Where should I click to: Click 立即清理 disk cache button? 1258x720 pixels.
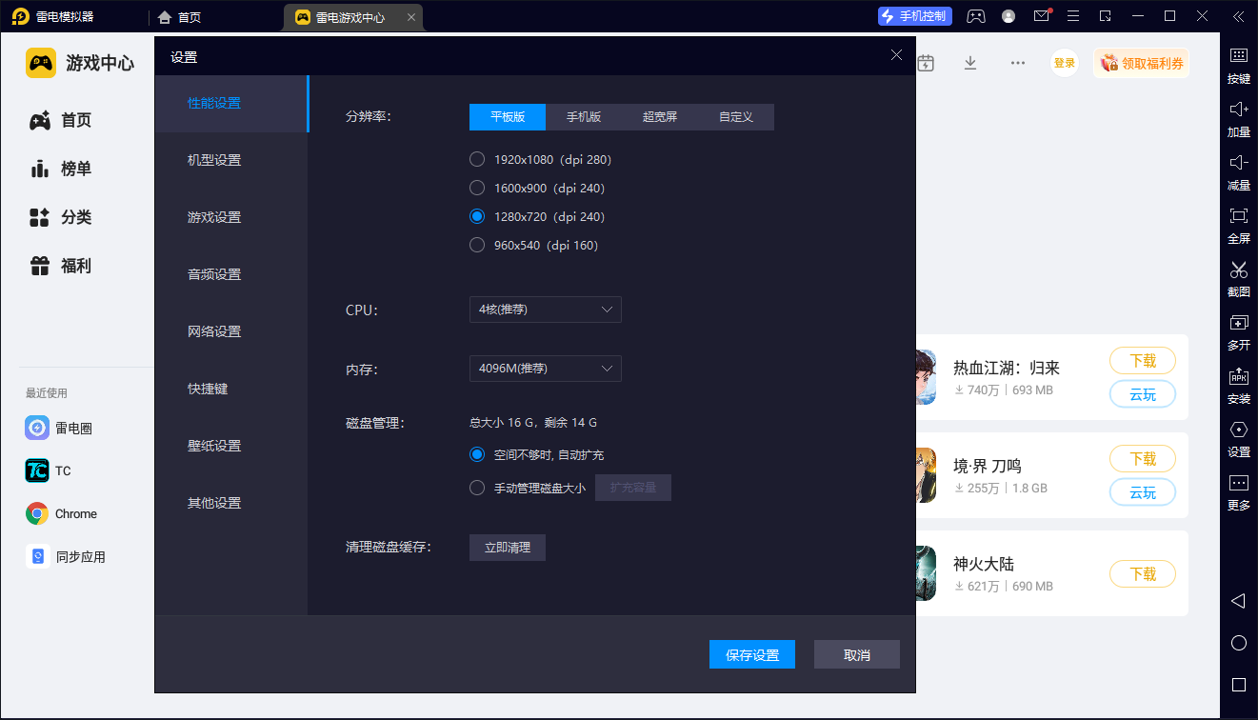coord(508,548)
